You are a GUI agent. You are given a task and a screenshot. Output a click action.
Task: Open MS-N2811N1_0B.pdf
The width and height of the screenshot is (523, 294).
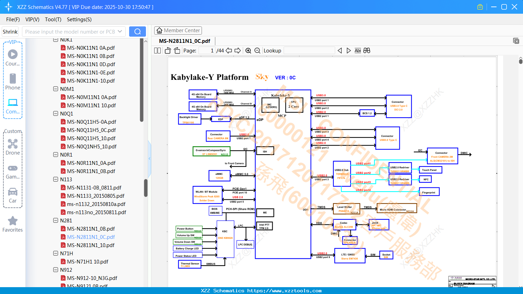coord(91,229)
